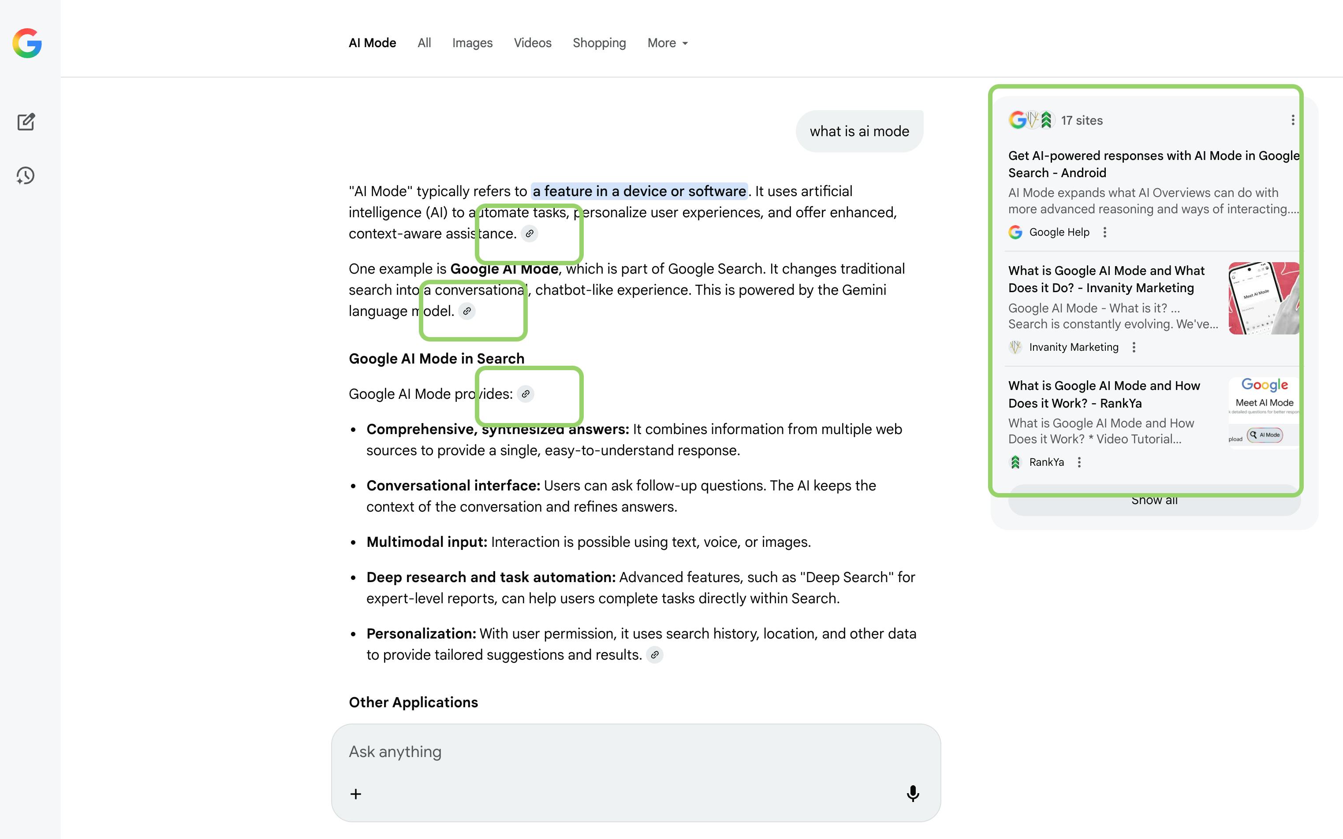This screenshot has height=839, width=1343.
Task: Open AI Mode history icon
Action: click(26, 176)
